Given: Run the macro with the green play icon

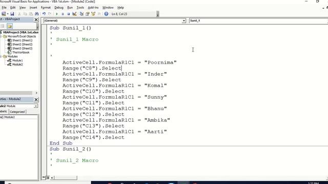Looking at the screenshot, I should 57,14.
